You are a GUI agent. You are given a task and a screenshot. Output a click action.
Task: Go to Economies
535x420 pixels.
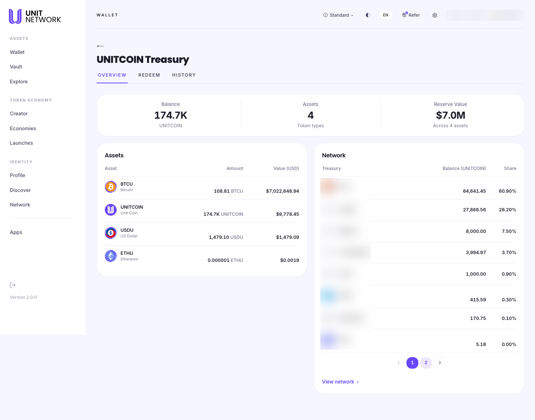(23, 129)
